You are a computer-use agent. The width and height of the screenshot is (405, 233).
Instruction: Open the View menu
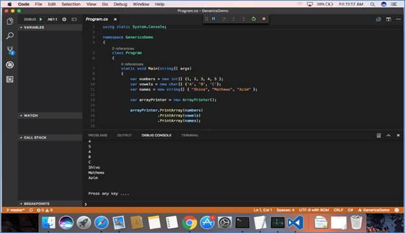click(91, 4)
